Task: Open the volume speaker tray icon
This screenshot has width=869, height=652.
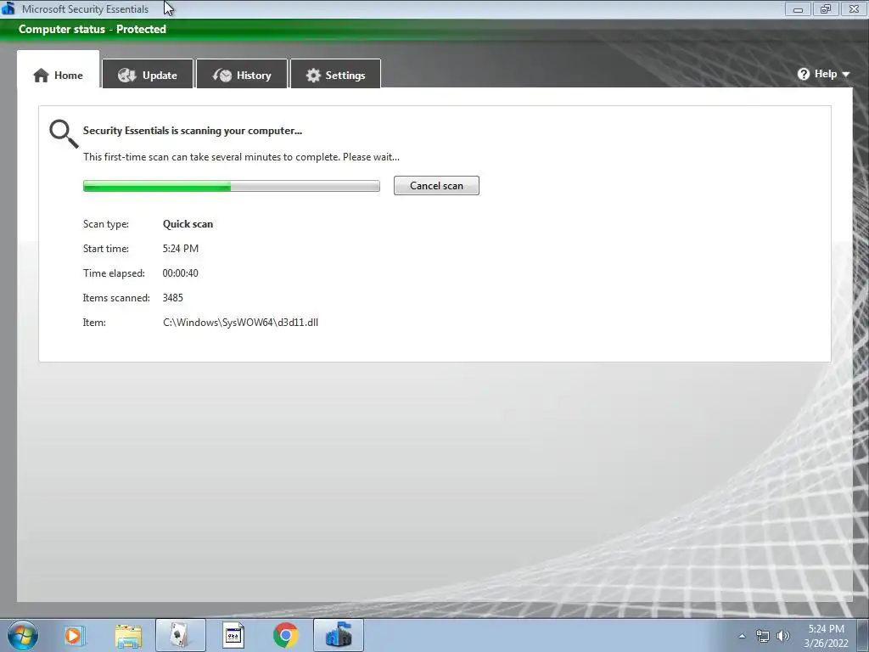Action: pos(783,636)
